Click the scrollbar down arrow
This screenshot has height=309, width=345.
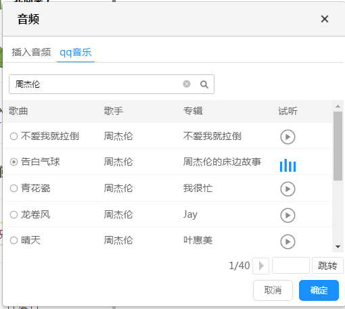(x=338, y=247)
